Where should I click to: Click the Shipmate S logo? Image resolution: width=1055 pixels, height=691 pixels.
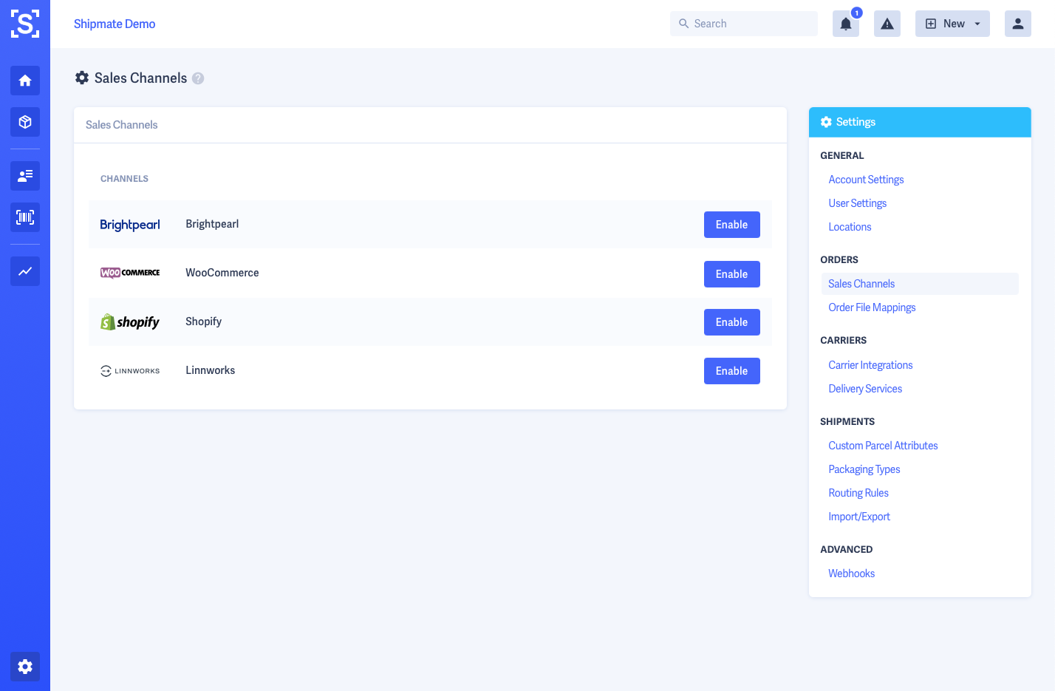[25, 24]
